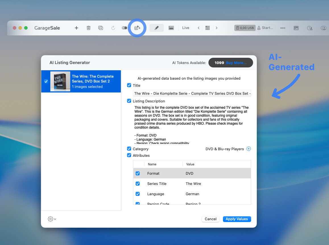
Task: Open the grid overview icon
Action: [208, 28]
